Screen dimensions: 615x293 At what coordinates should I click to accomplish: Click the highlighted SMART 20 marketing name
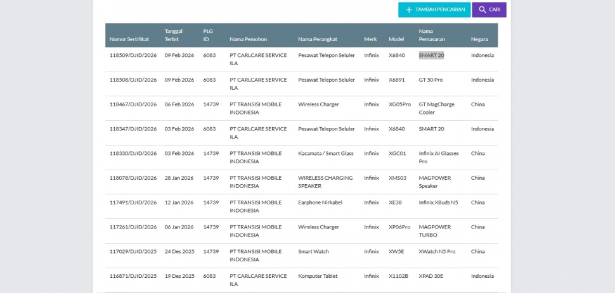[431, 56]
